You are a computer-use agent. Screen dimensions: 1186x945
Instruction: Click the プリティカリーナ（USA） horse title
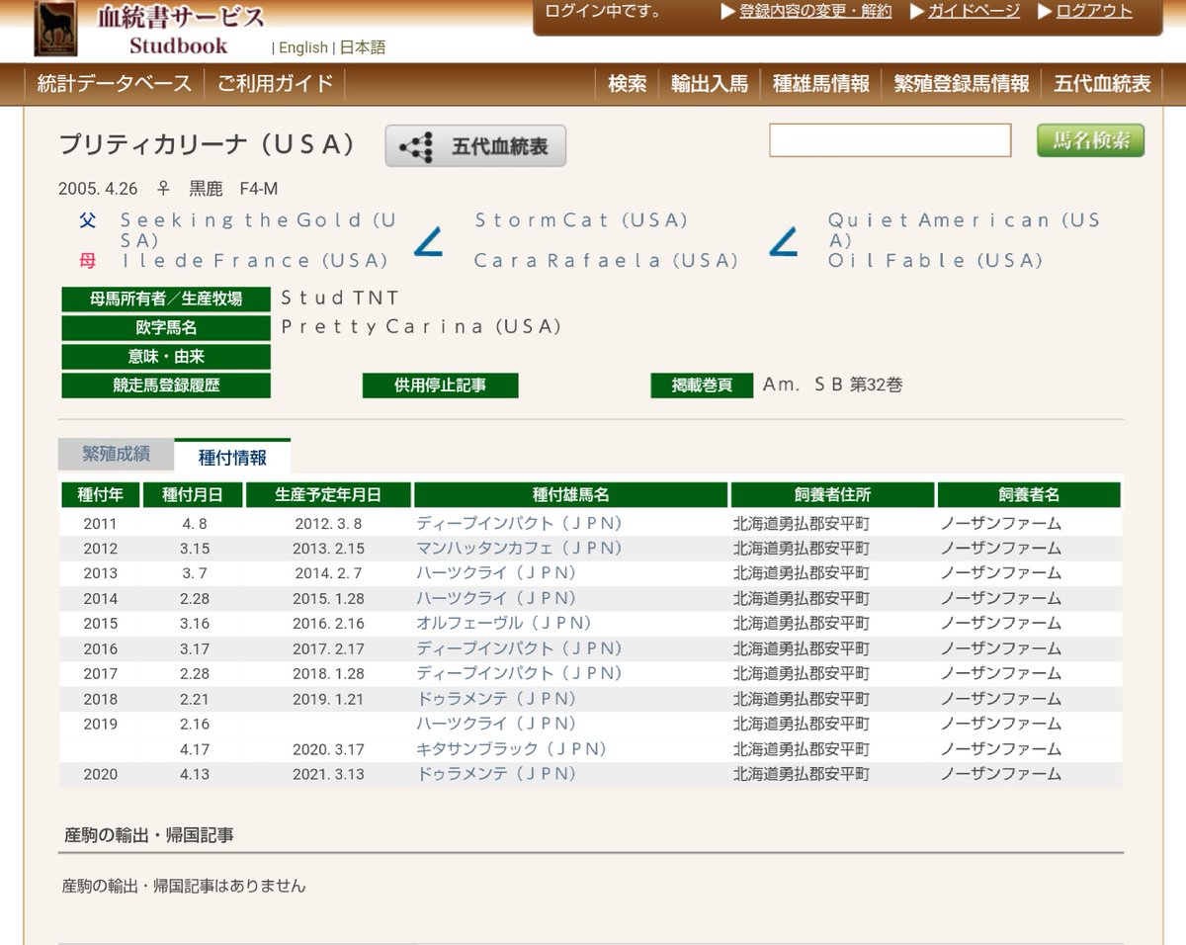tap(208, 144)
